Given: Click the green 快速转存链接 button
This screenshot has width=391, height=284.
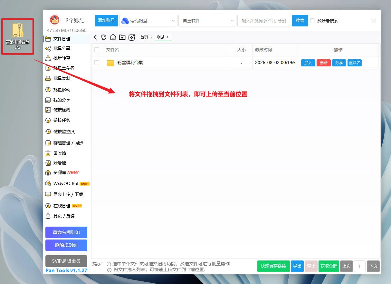Looking at the screenshot, I should (x=273, y=266).
